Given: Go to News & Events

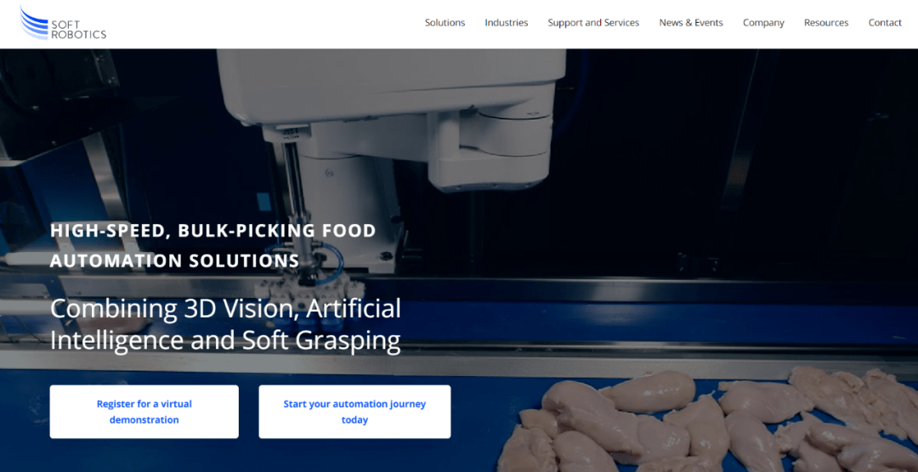Looking at the screenshot, I should [691, 23].
